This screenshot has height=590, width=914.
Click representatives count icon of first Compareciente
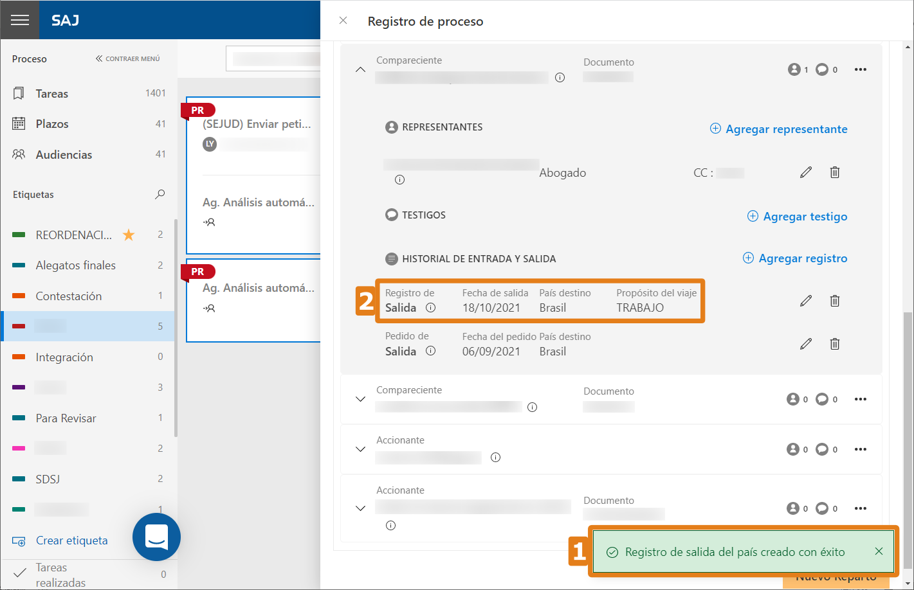click(x=794, y=69)
